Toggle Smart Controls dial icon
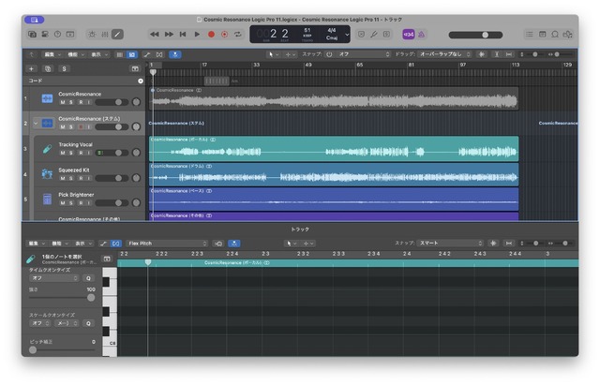 92,35
